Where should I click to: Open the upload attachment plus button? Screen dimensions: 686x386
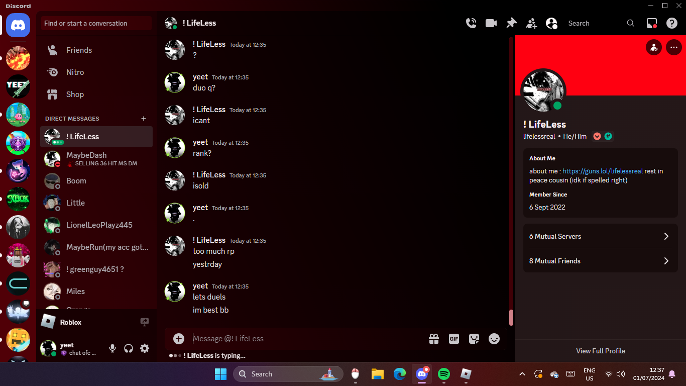[x=179, y=339]
